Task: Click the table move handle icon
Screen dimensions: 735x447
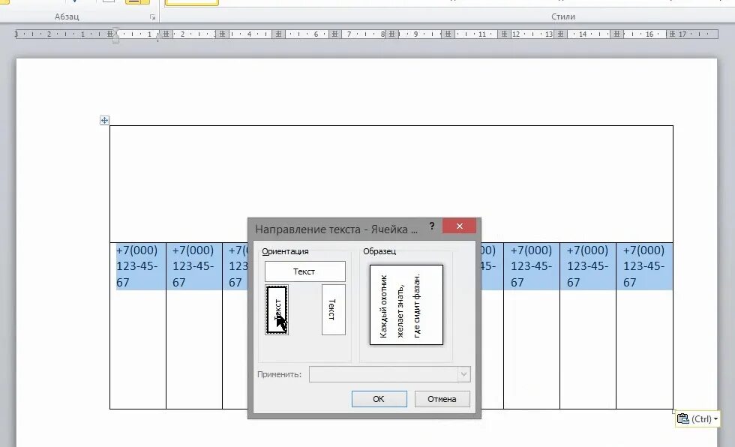Action: 104,121
